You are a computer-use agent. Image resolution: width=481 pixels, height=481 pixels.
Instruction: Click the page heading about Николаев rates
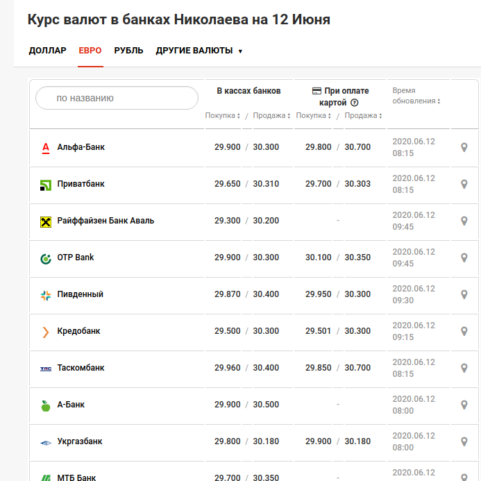179,19
